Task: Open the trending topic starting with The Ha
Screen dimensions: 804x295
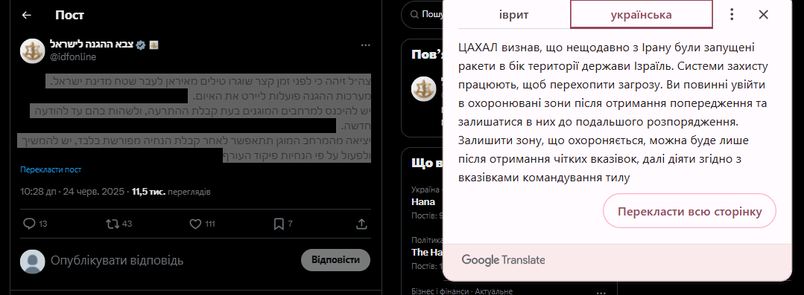Action: [x=427, y=252]
